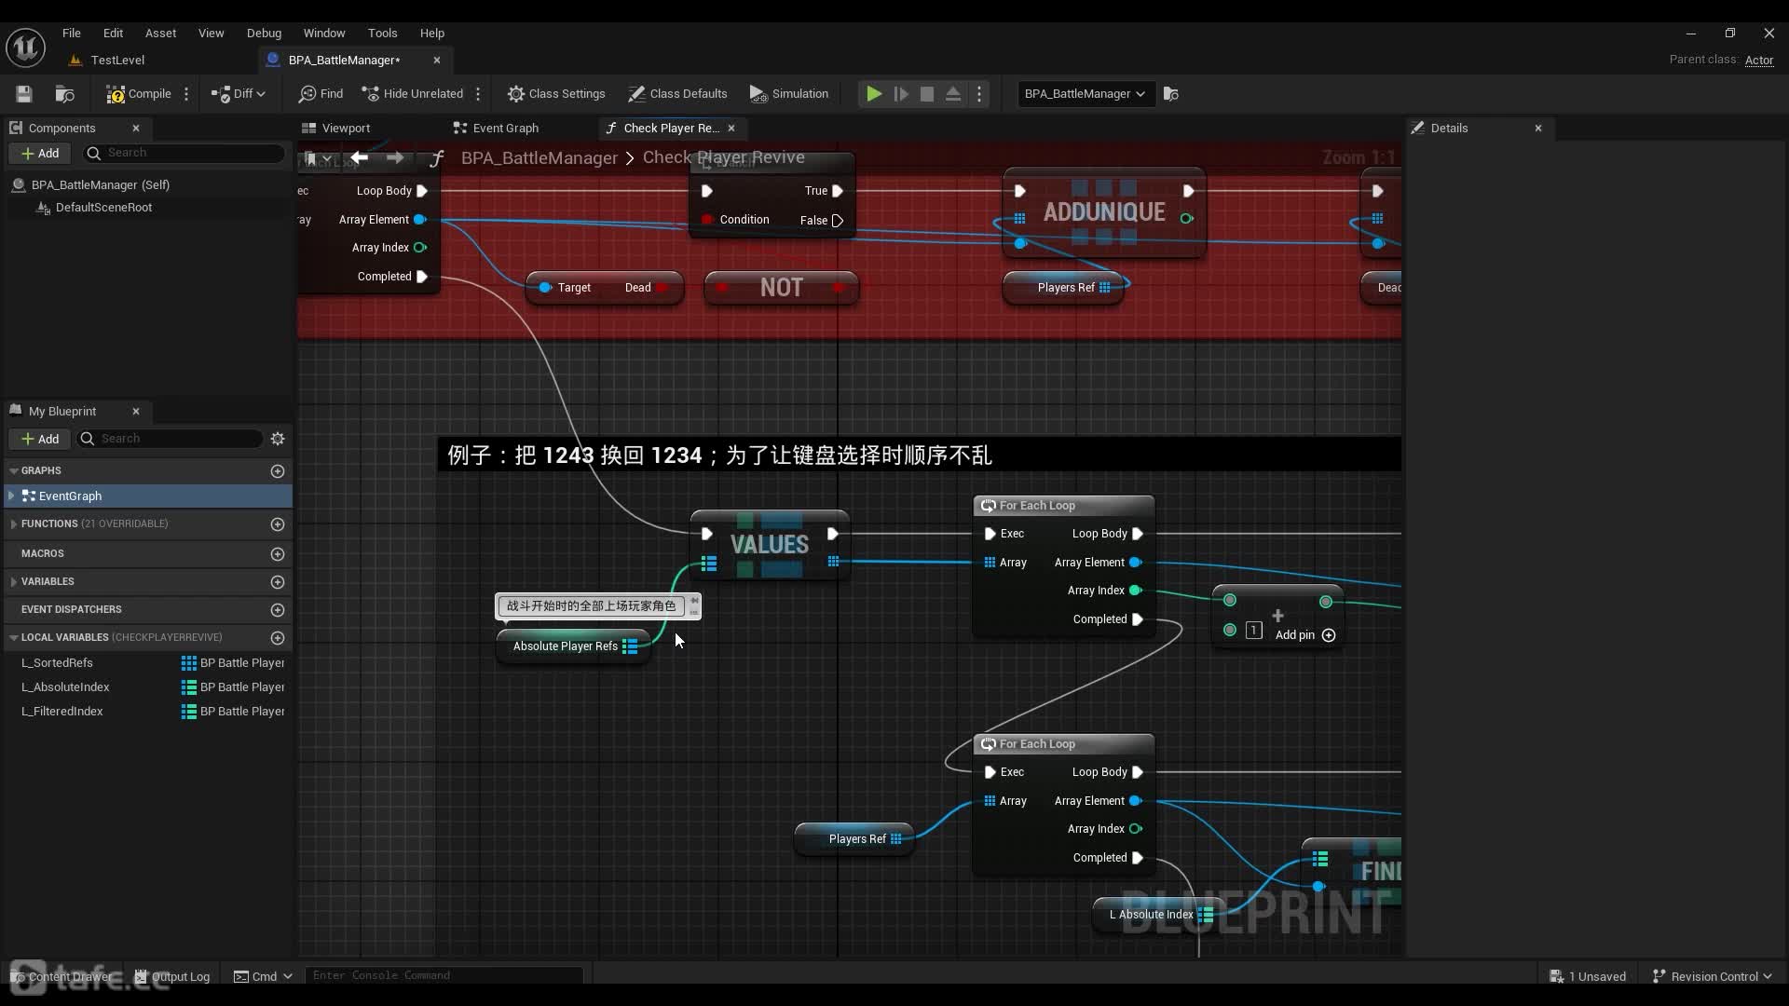
Task: Open the Diff dropdown
Action: (x=239, y=93)
